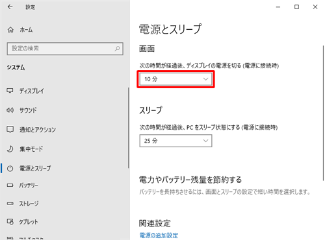Viewport: 325px width, 240px height.
Task: Click the ディスプレイの電源を切る description text
Action: [x=209, y=66]
